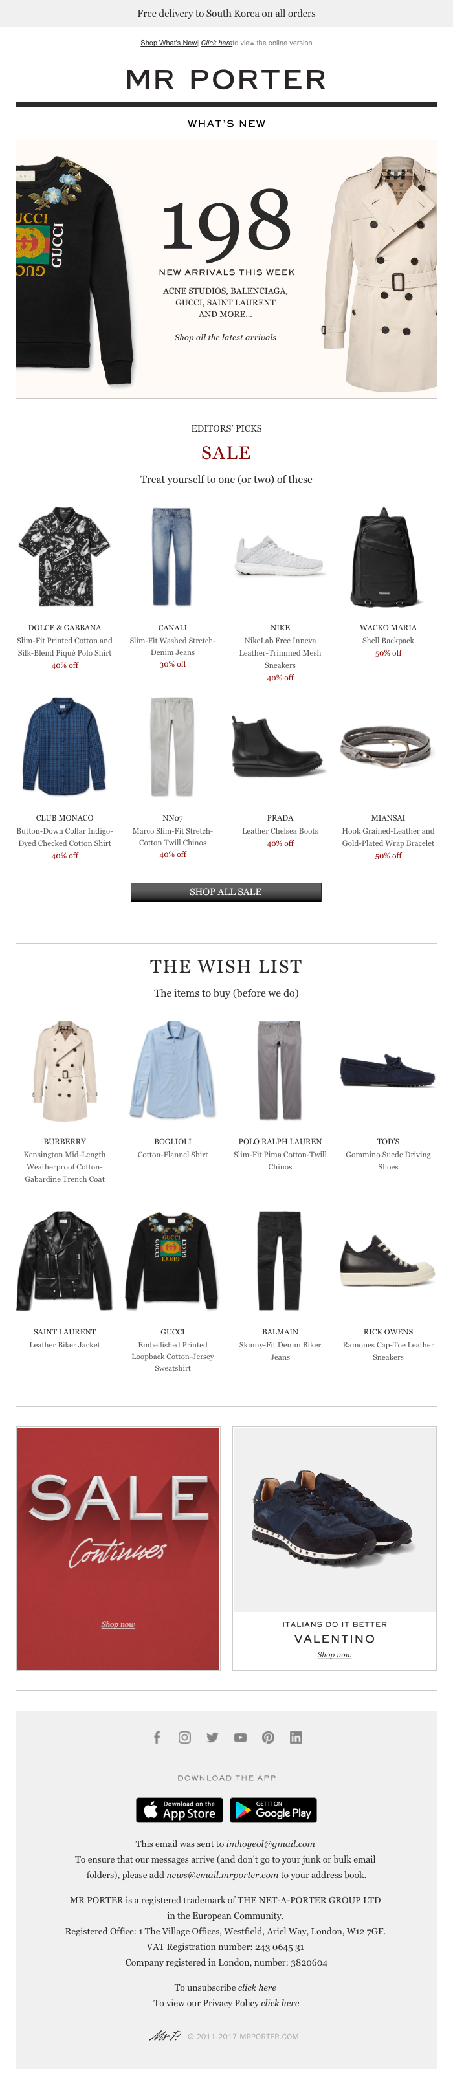Open the YouTube social icon

tap(240, 1737)
